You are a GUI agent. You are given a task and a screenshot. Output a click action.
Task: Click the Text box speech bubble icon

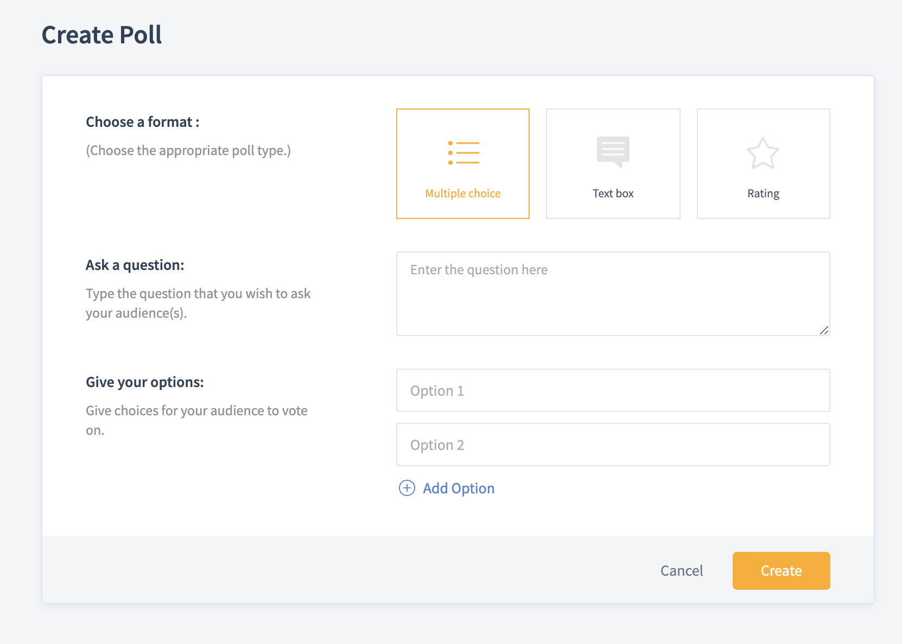[613, 152]
